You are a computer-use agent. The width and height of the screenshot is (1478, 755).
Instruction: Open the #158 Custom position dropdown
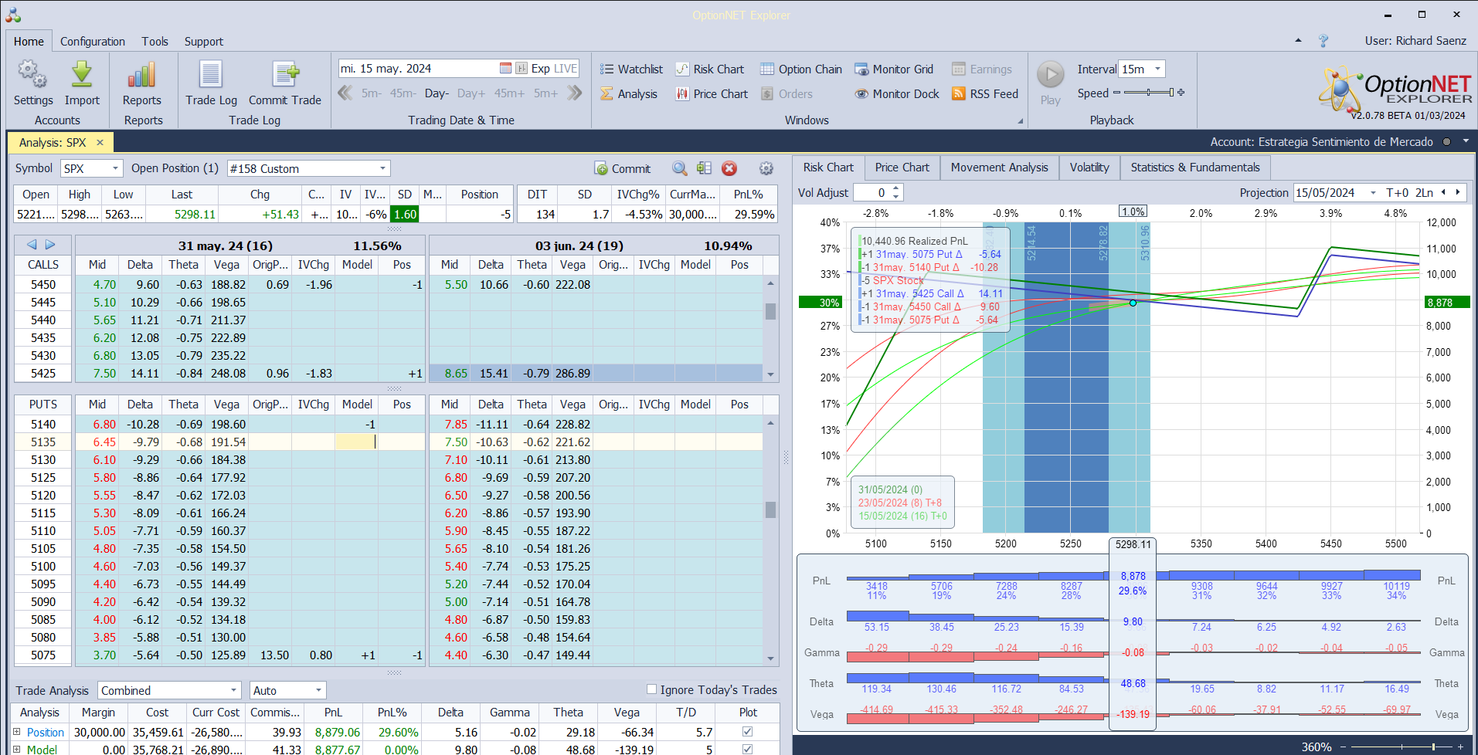[x=382, y=168]
